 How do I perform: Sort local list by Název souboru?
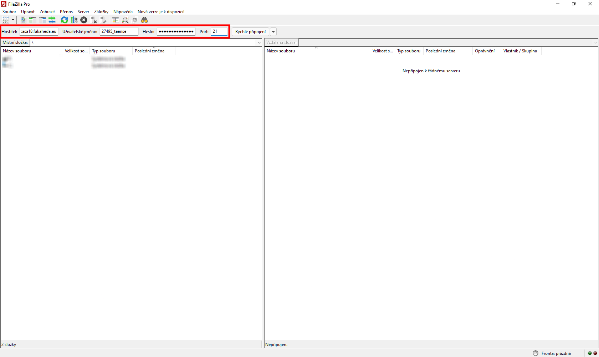point(31,51)
